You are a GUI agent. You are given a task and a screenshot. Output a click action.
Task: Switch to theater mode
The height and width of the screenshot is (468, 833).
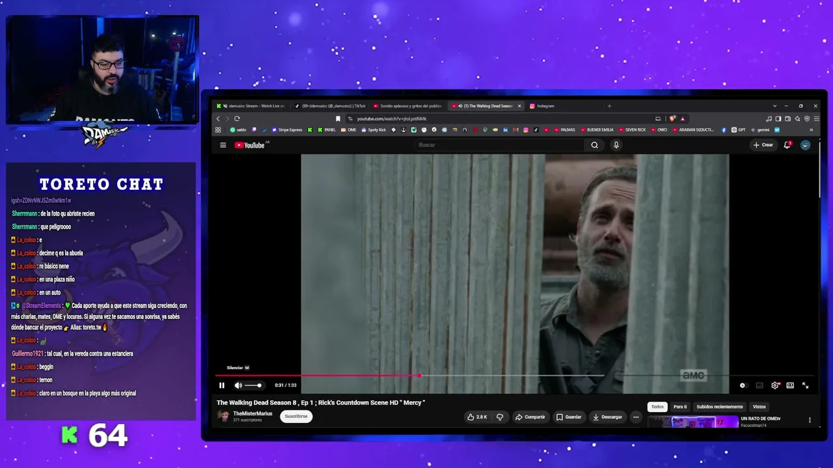[x=790, y=385]
